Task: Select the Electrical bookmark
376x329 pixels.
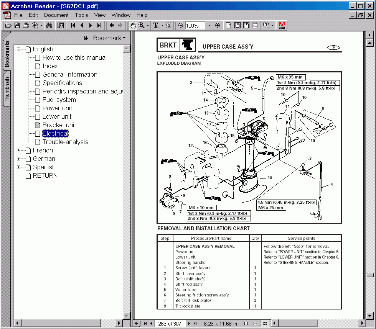Action: click(55, 133)
